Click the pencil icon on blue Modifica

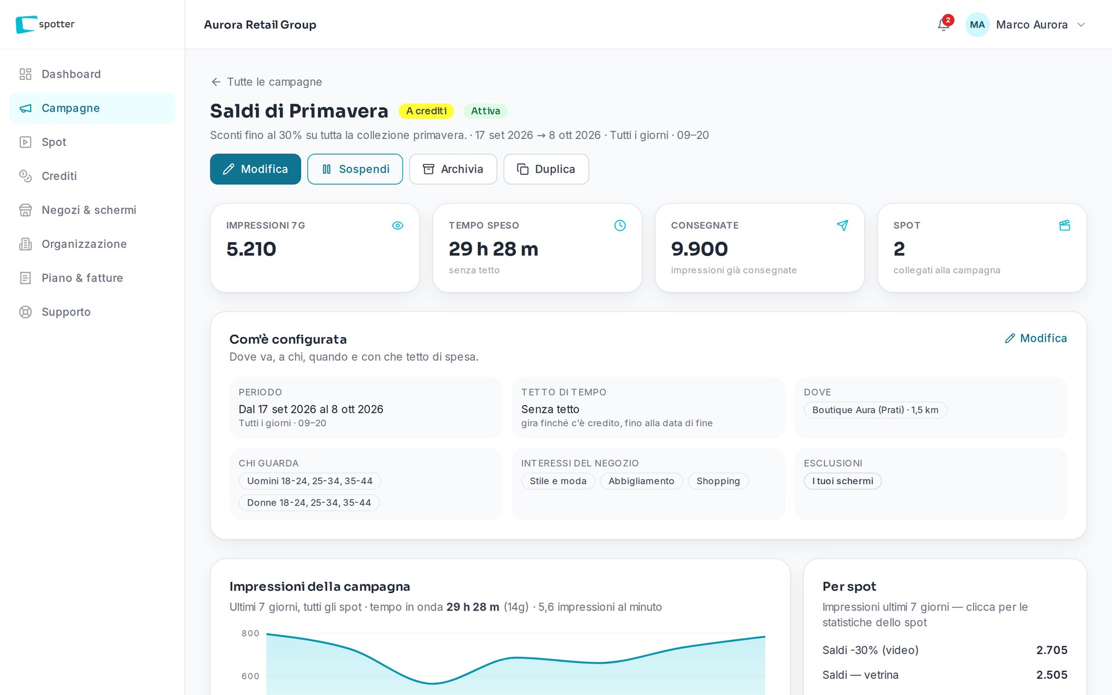click(229, 169)
